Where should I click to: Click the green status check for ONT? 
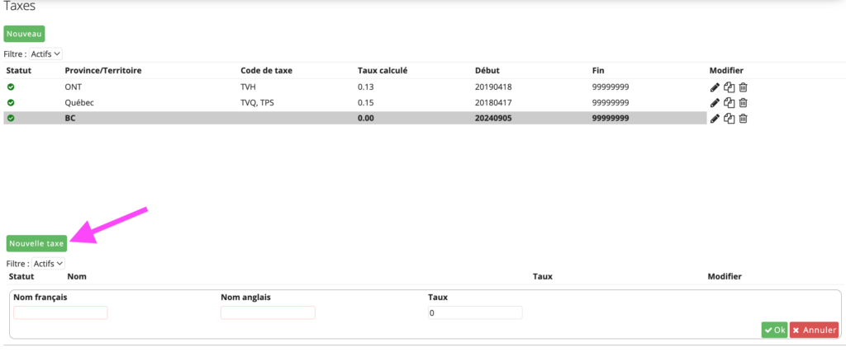[11, 87]
